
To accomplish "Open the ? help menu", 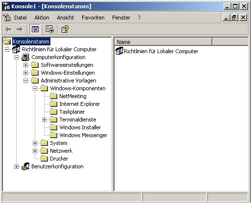I will (139, 18).
